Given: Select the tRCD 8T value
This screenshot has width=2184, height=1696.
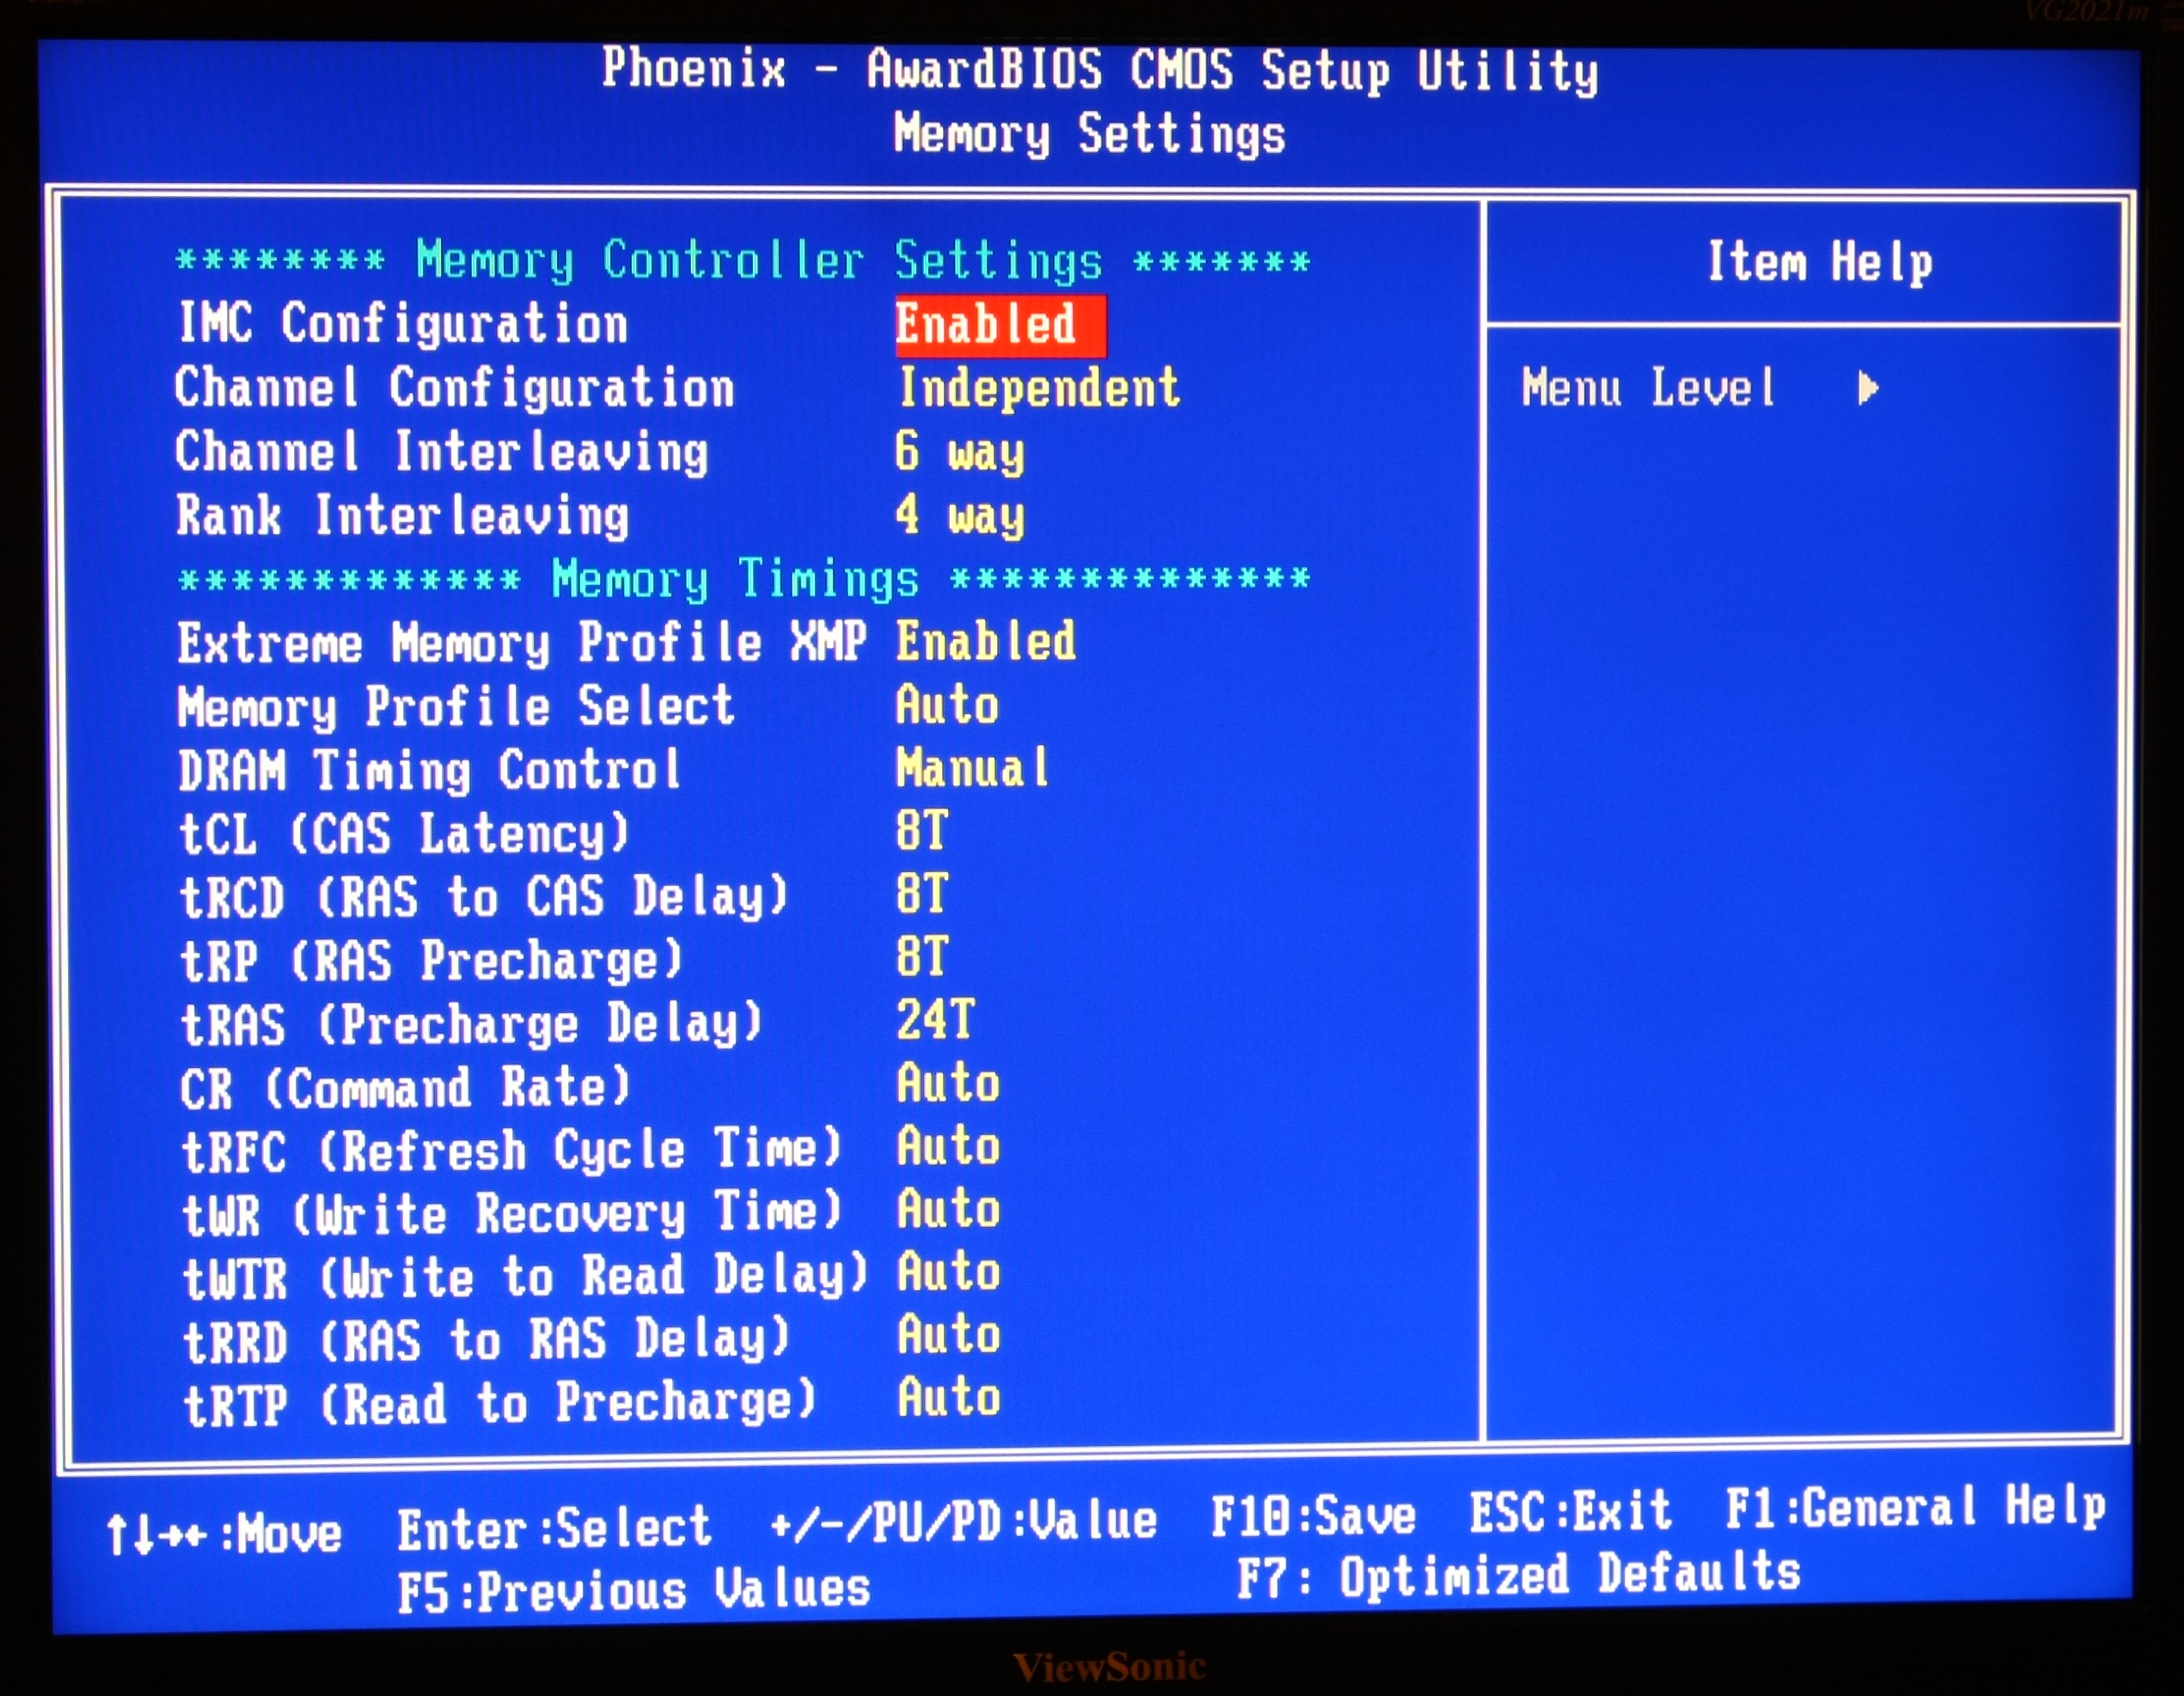Looking at the screenshot, I should [x=921, y=894].
